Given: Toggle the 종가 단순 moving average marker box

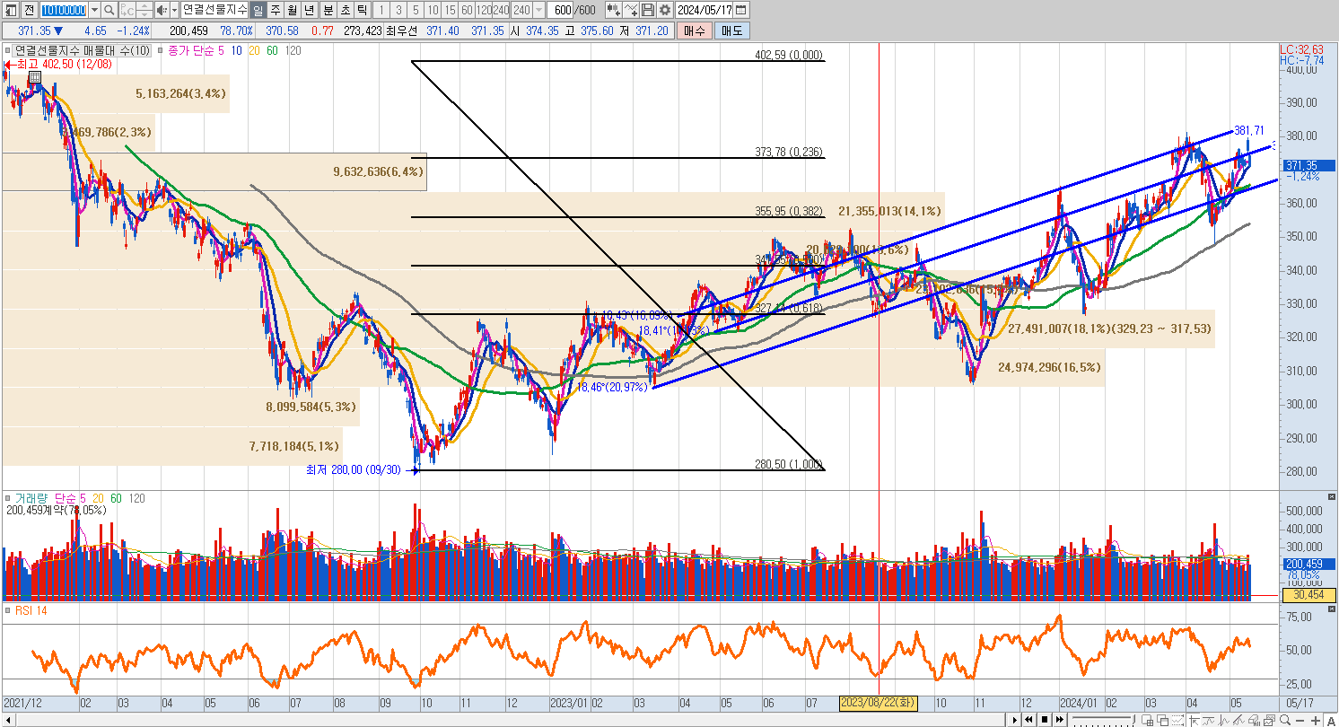Looking at the screenshot, I should (x=161, y=51).
